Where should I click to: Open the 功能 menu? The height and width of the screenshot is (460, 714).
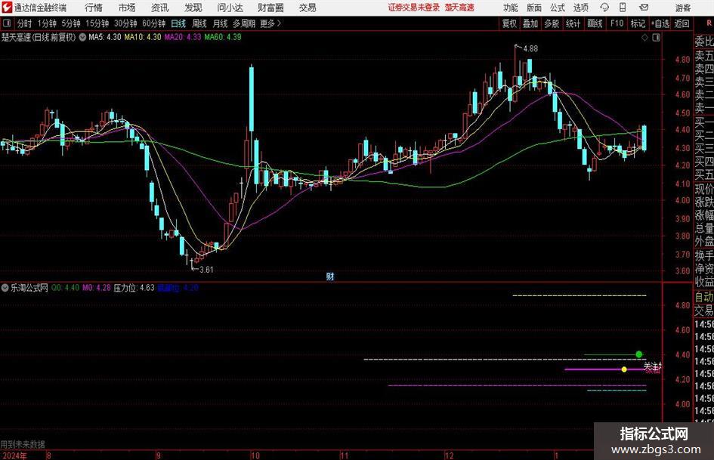pos(511,8)
